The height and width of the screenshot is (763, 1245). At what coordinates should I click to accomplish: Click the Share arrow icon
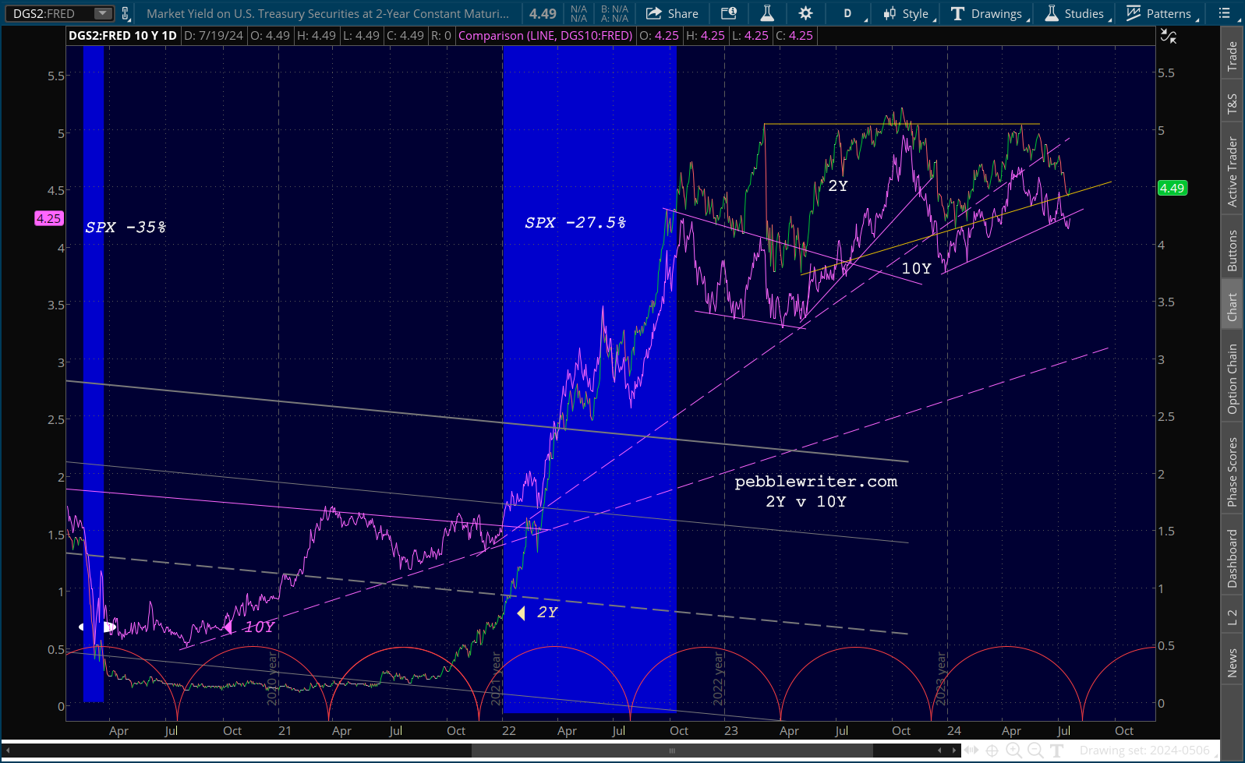(x=654, y=13)
